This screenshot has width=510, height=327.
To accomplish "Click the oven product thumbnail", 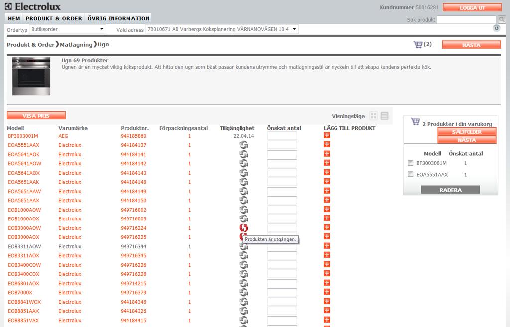I will pos(31,76).
